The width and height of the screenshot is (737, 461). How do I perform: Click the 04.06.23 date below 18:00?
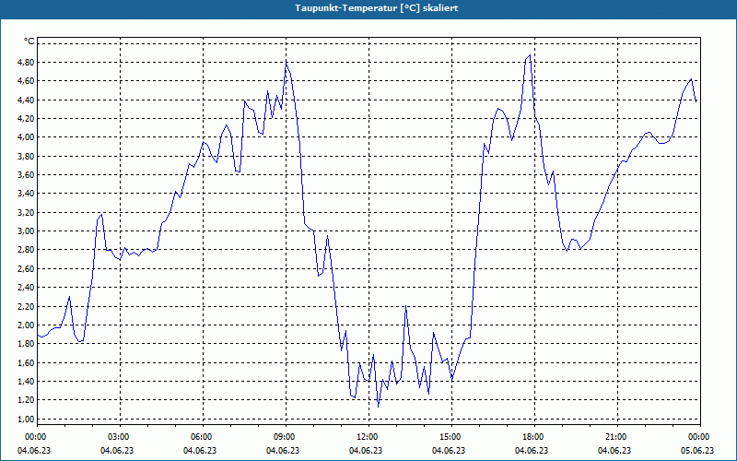[x=532, y=450]
